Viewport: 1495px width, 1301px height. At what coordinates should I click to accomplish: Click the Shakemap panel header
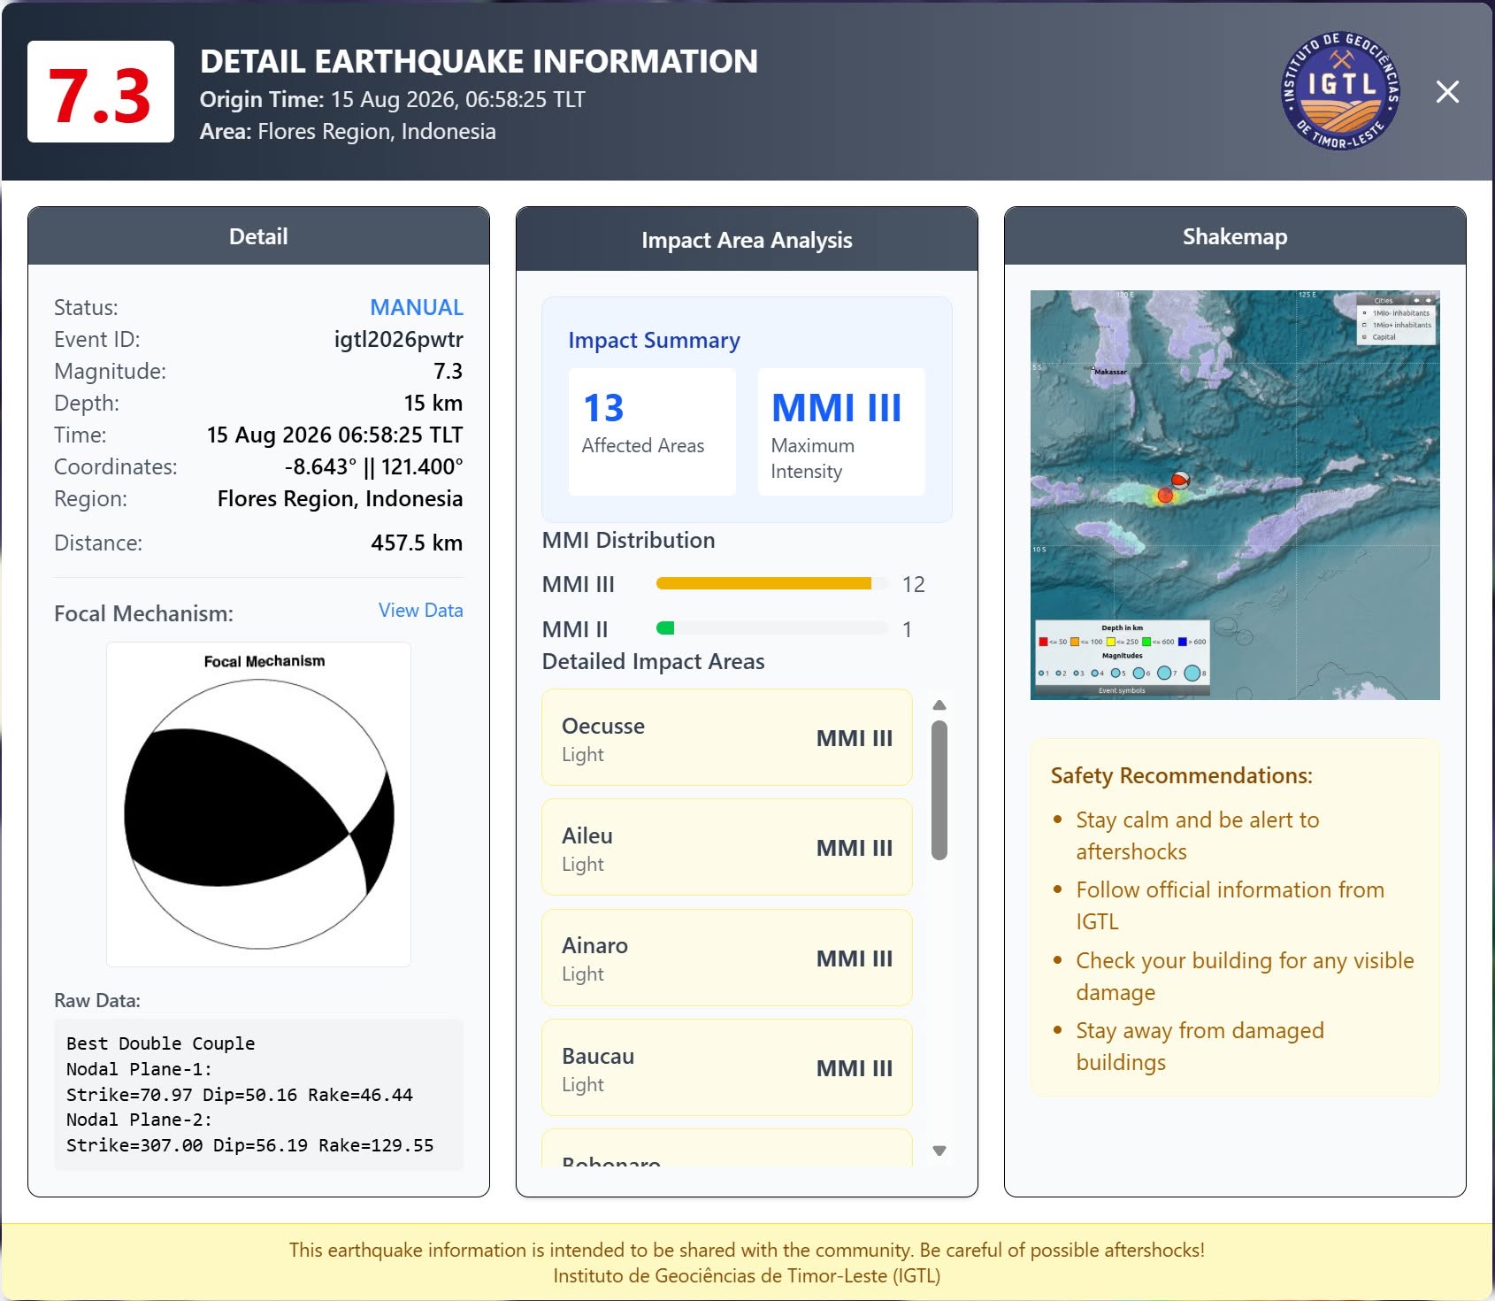click(1235, 236)
